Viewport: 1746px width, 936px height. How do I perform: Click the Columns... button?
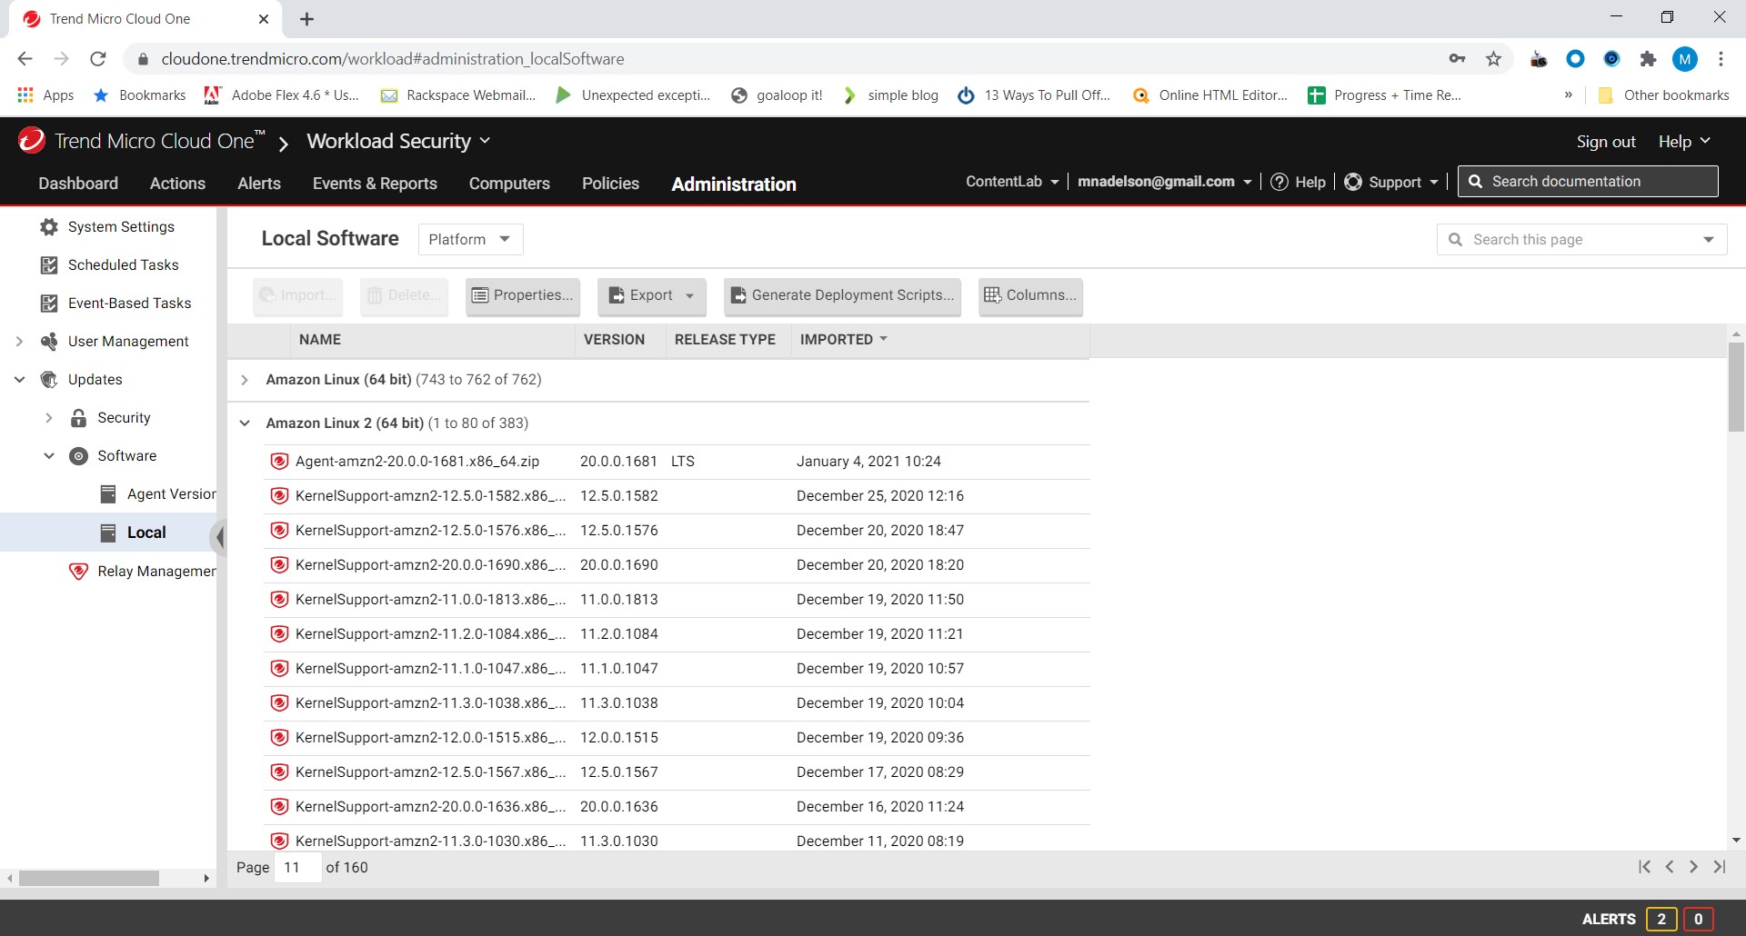pos(1030,295)
